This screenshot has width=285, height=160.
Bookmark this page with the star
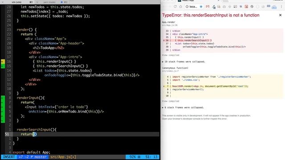pyautogui.click(x=201, y=7)
